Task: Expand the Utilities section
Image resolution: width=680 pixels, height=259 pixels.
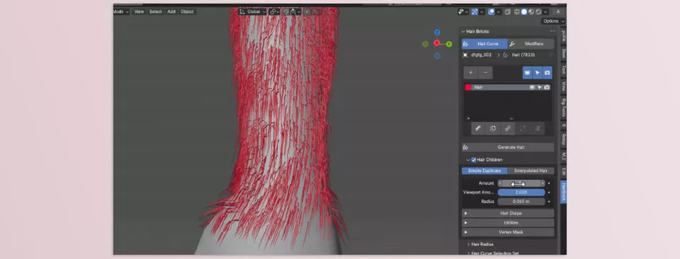Action: (x=508, y=223)
